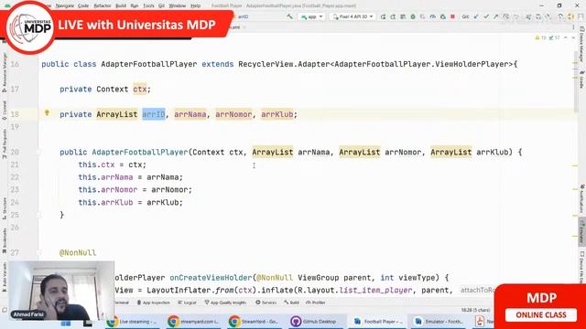Viewport: 586px width, 329px height.
Task: Open the App Inspection tool window
Action: 153,302
